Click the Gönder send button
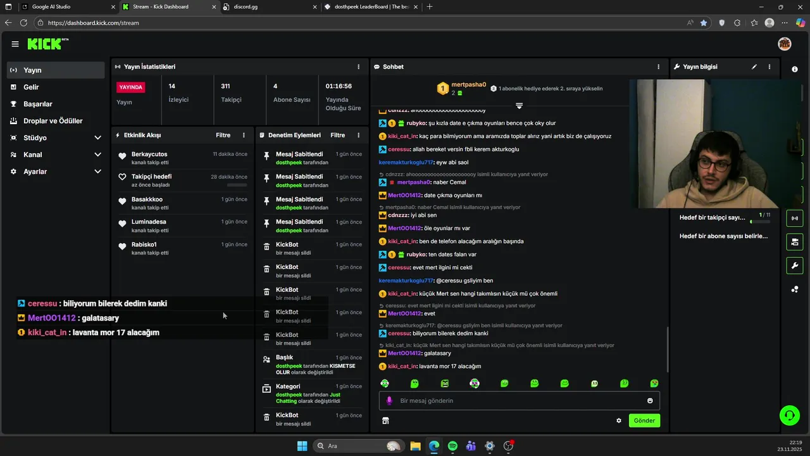Image resolution: width=810 pixels, height=456 pixels. click(644, 421)
